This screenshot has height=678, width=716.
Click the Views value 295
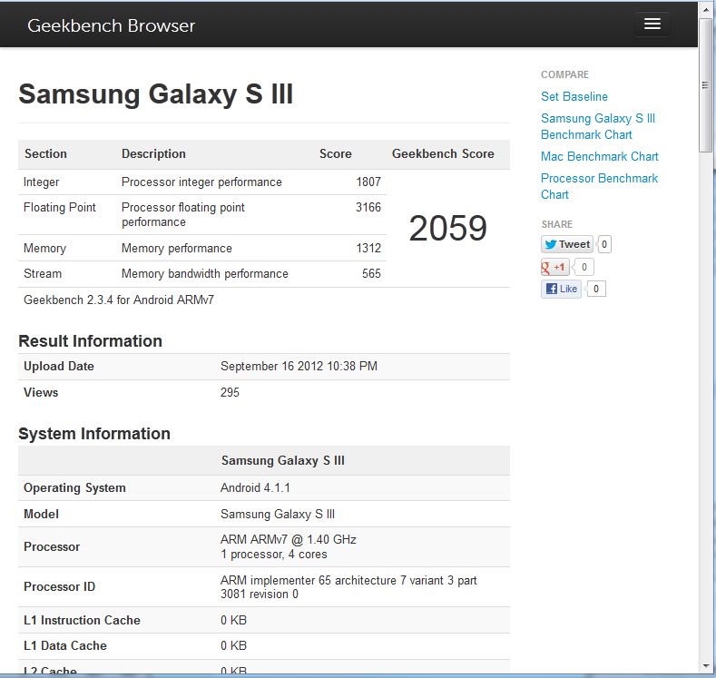pyautogui.click(x=230, y=392)
